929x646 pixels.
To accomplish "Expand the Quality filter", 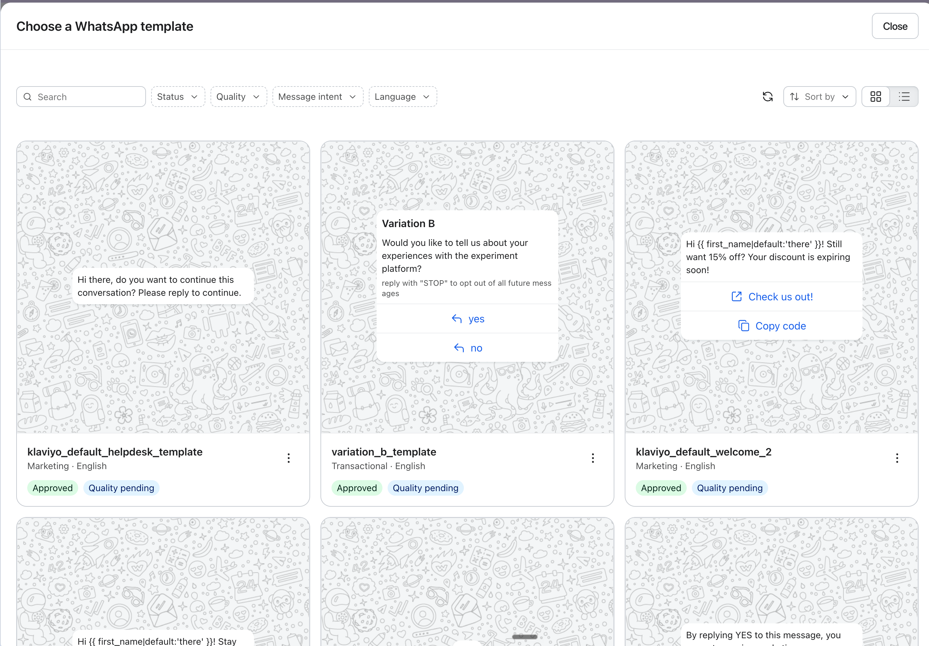I will pyautogui.click(x=238, y=97).
